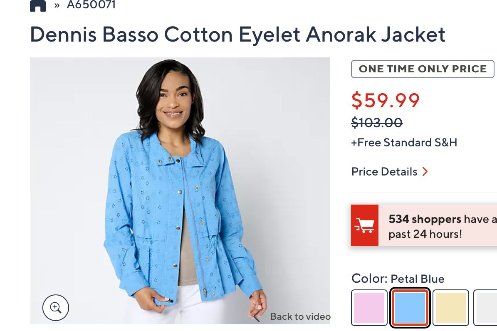
Task: Go to the home breadcrumb icon
Action: [x=38, y=5]
